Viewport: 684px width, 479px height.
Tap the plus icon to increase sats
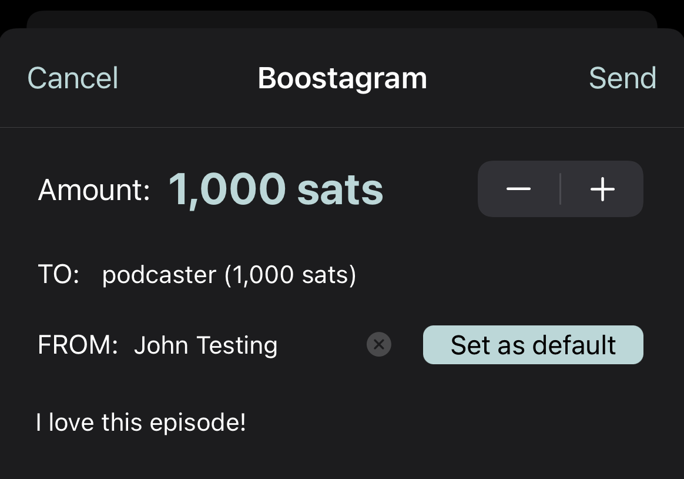(602, 189)
